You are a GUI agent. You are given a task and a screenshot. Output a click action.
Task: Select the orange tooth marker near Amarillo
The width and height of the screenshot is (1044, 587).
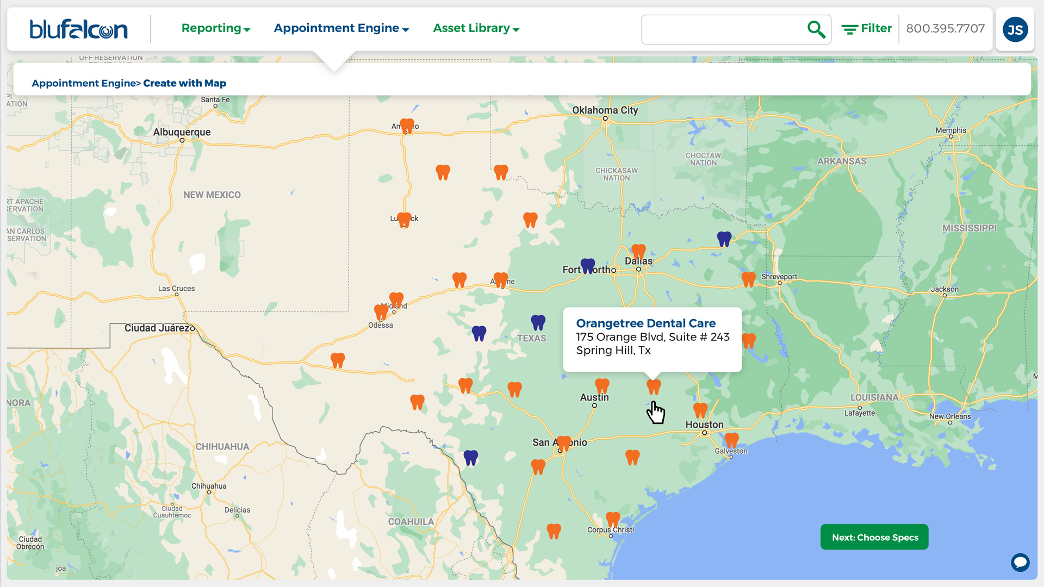[x=406, y=126]
